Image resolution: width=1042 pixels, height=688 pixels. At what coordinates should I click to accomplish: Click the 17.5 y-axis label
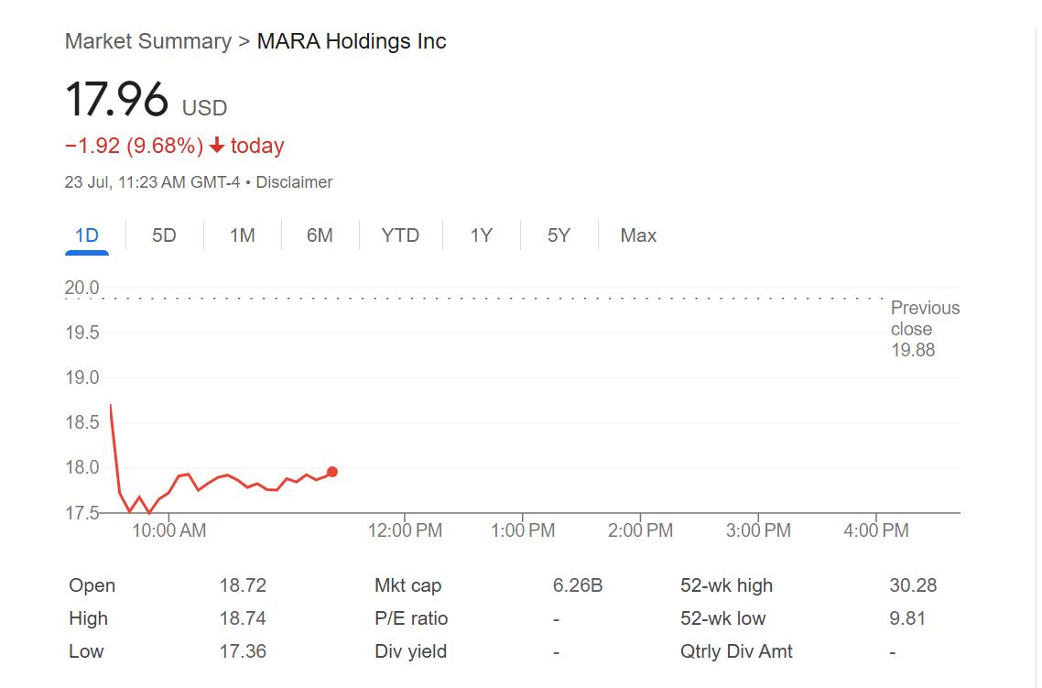81,512
